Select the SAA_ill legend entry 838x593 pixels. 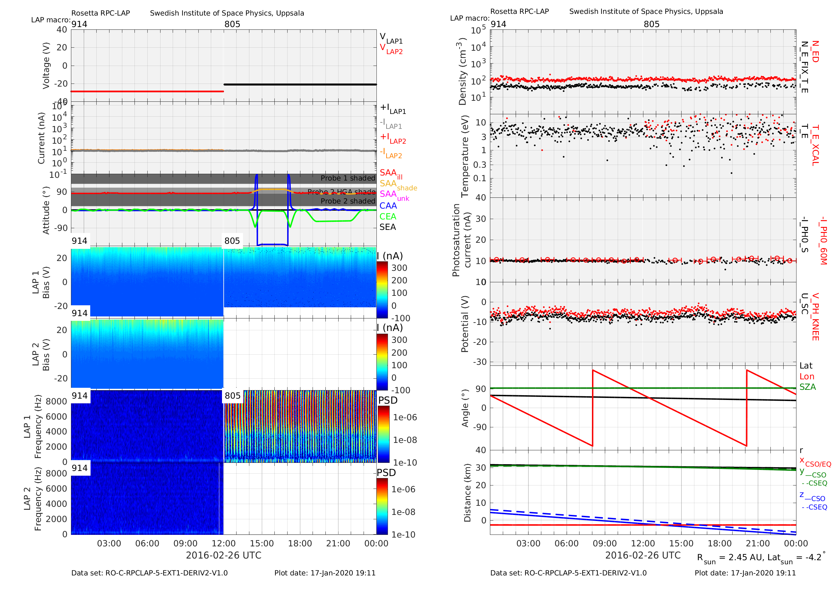coord(391,174)
